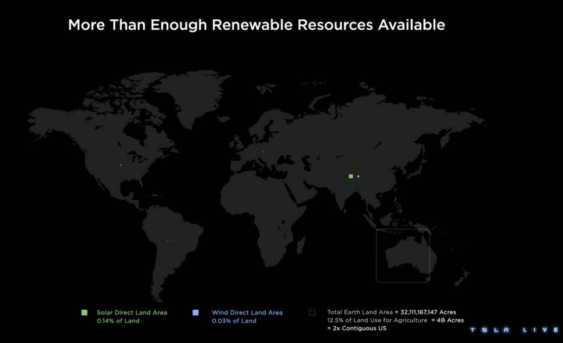Click the green Solar legend square
Viewport: 563px width, 343px height.
point(85,313)
